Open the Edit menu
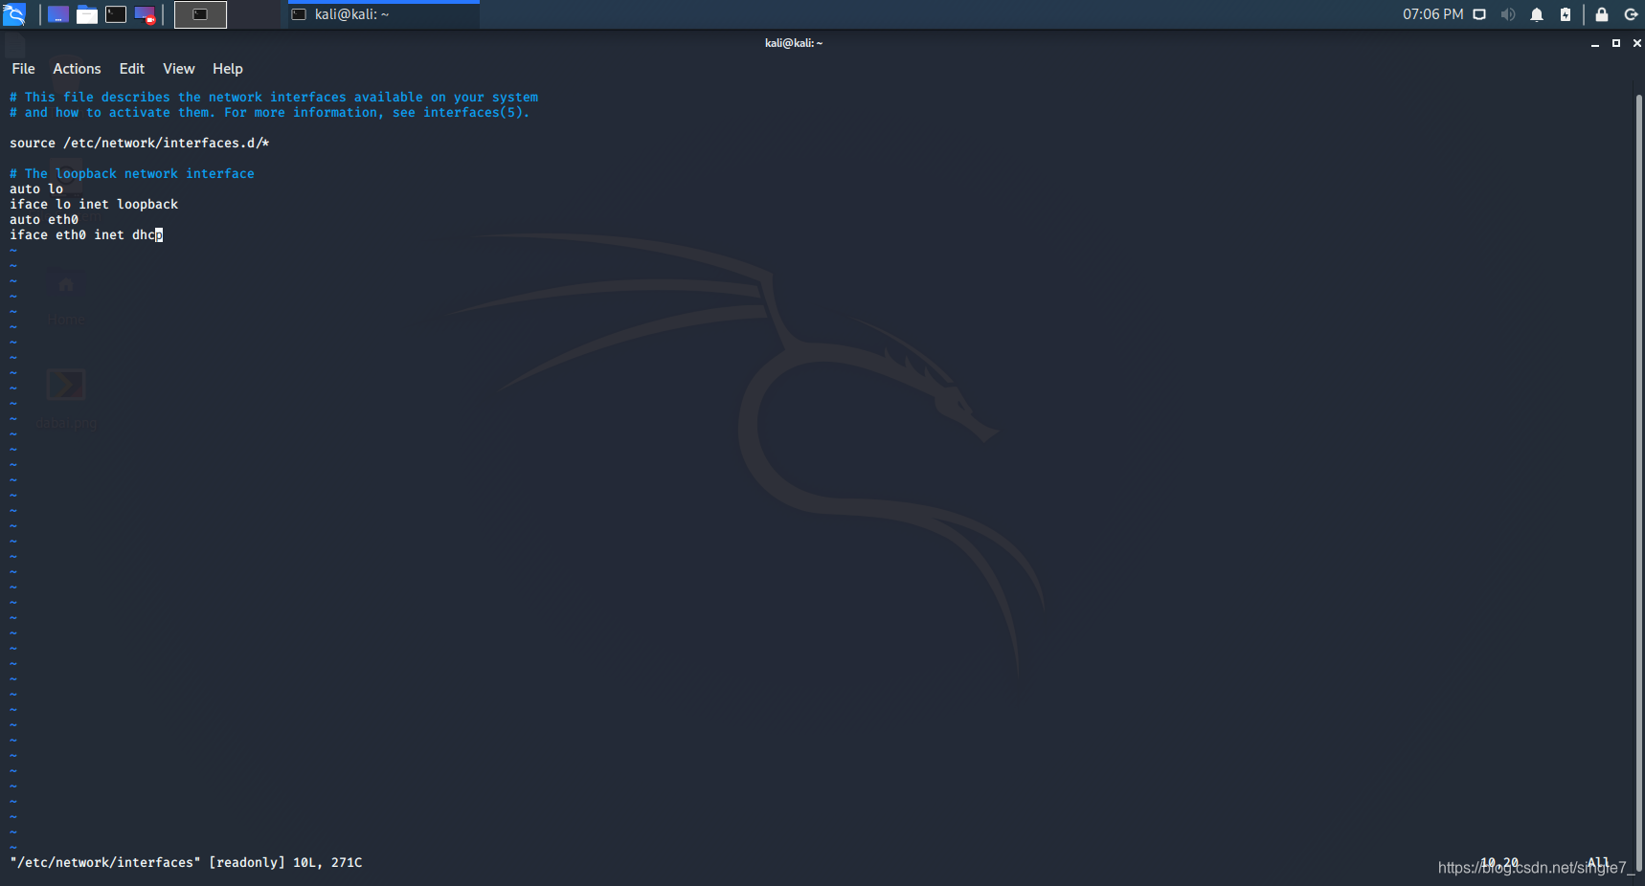The width and height of the screenshot is (1645, 886). coord(132,69)
